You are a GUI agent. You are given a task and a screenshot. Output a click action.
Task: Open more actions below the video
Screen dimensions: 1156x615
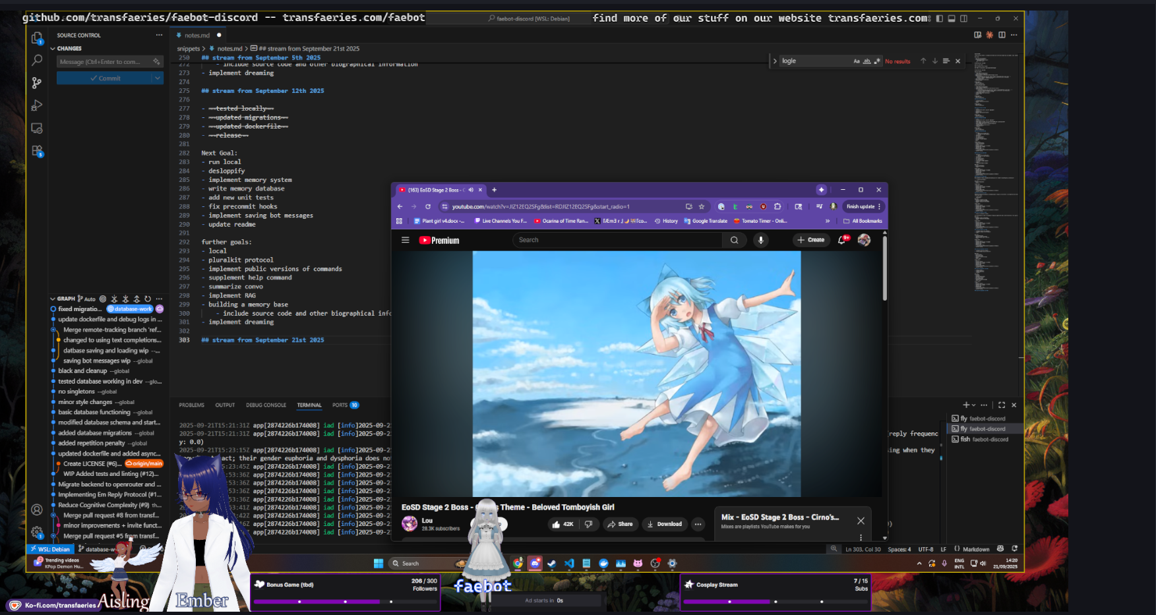pos(698,524)
